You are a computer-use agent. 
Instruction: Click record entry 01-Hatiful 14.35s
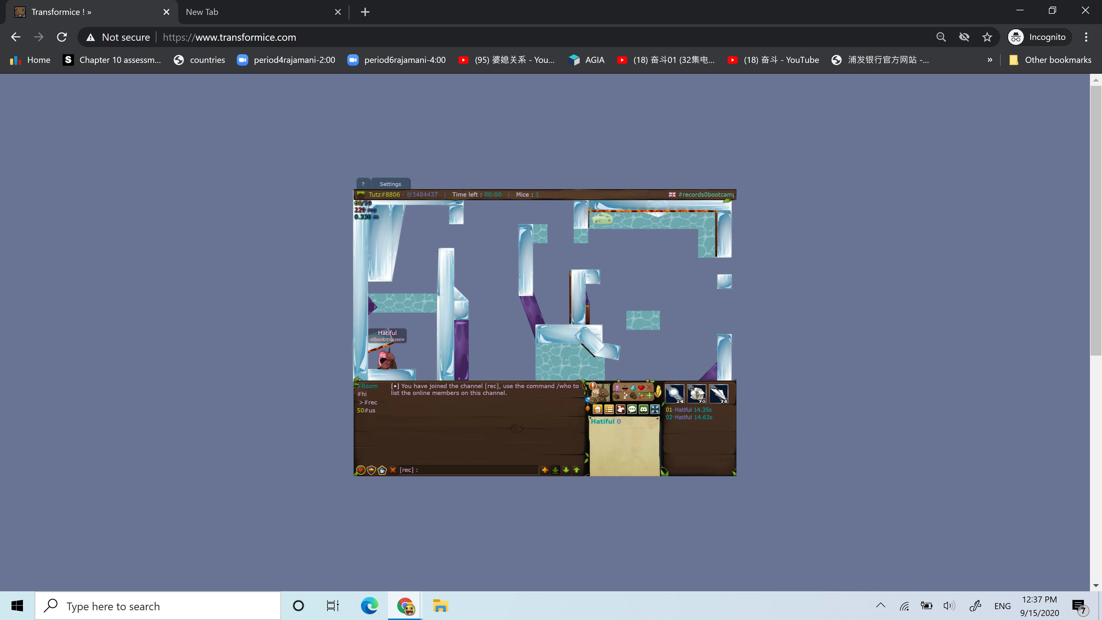coord(688,410)
